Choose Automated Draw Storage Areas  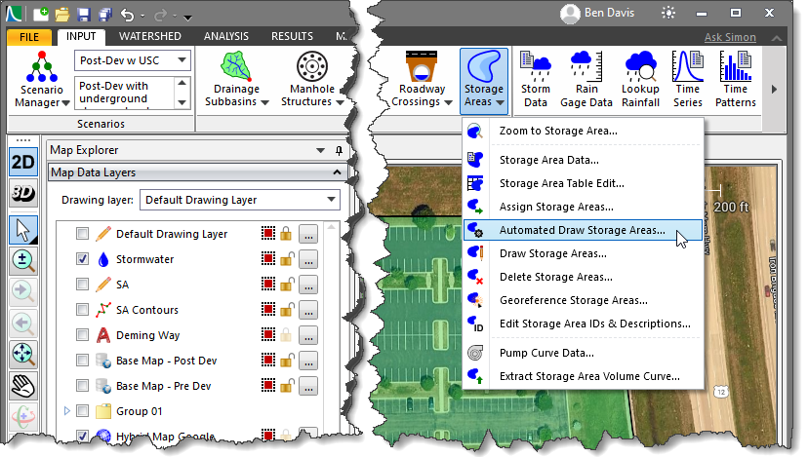click(x=583, y=230)
